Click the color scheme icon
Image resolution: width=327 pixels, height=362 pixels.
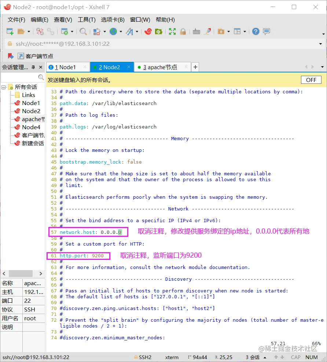pos(97,31)
